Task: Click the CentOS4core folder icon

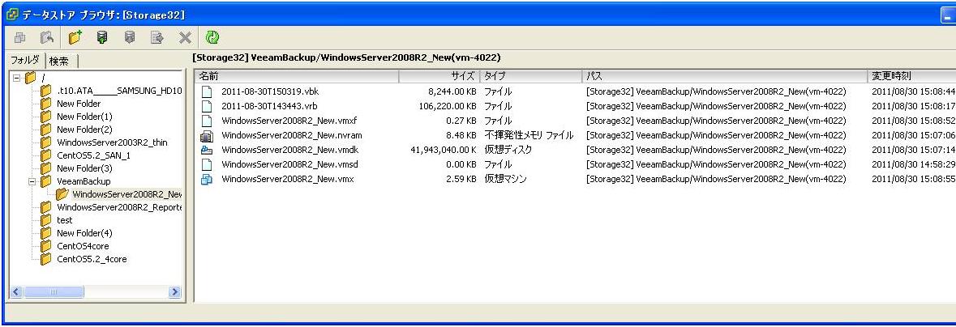Action: pos(45,246)
